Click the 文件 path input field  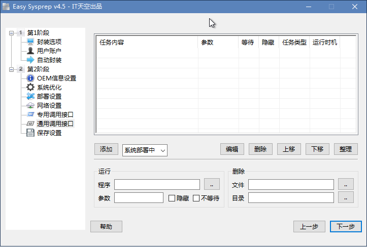[x=291, y=185]
